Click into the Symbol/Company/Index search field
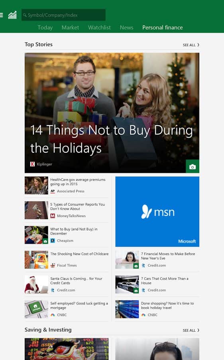The height and width of the screenshot is (360, 224). 64,15
